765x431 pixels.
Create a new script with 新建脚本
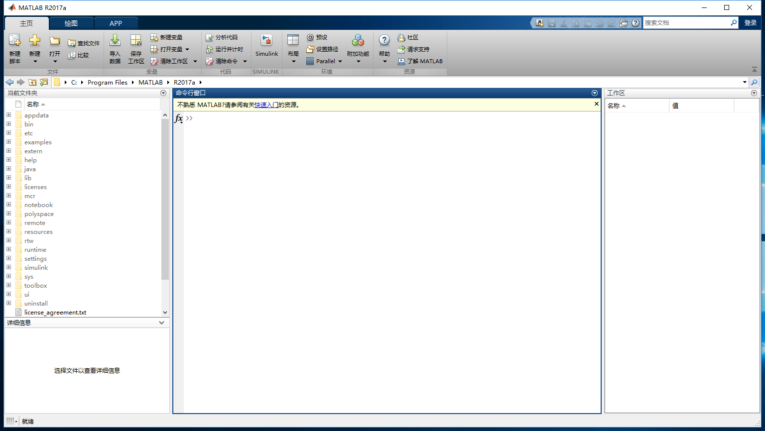click(15, 49)
